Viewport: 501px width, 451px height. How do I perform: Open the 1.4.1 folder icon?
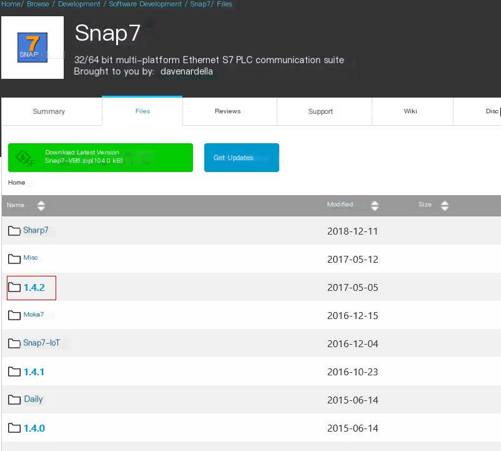click(14, 372)
